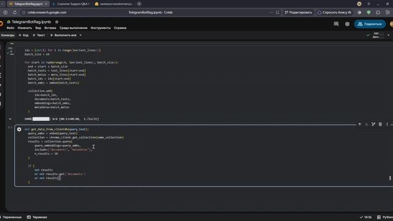Click Выполнить все to run all cells
The image size is (393, 221).
[63, 36]
